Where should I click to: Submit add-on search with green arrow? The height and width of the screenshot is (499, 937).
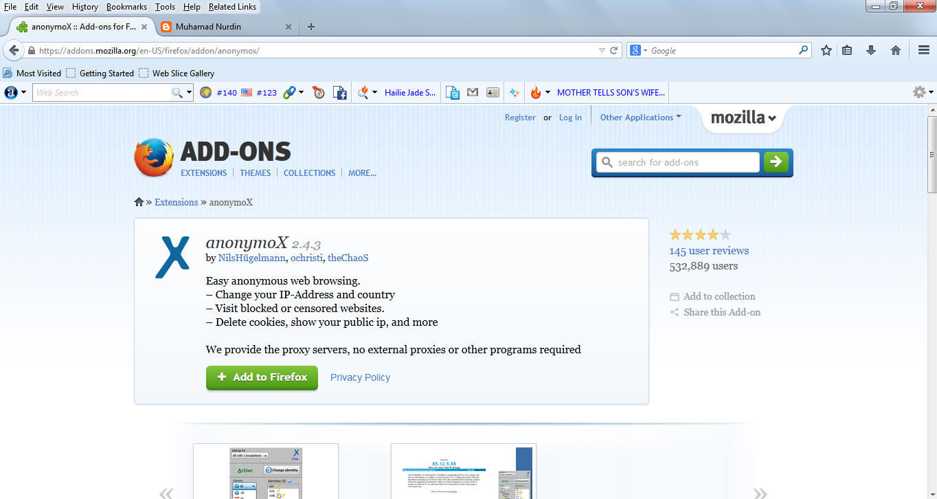(776, 162)
